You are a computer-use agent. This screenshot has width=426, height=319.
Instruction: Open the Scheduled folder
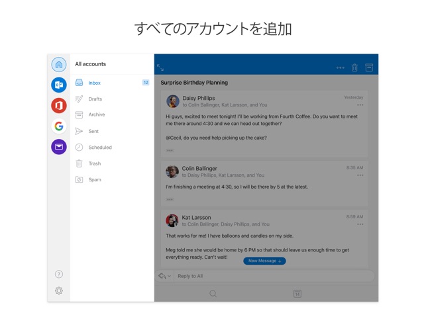click(x=112, y=147)
